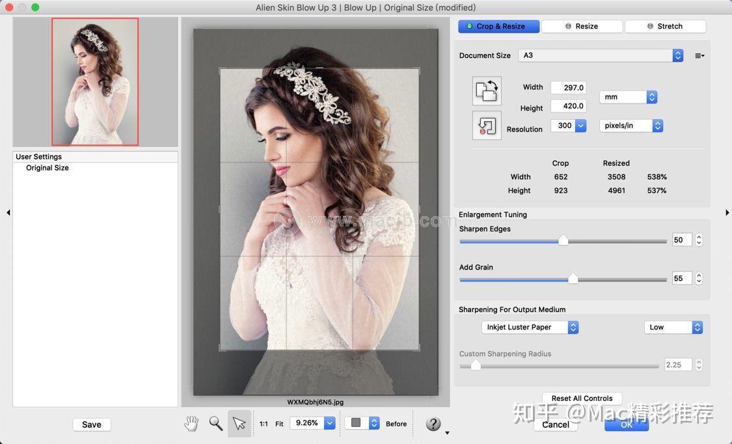Select the Crop & Resize mode

pos(499,26)
